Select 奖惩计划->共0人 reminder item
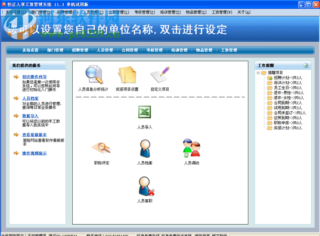Screen dimensions: 320x236 pos(288,128)
